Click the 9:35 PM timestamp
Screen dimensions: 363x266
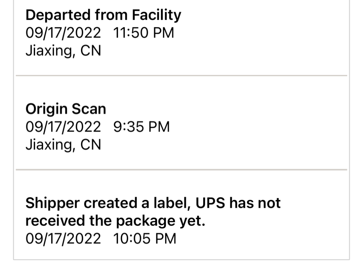click(141, 127)
